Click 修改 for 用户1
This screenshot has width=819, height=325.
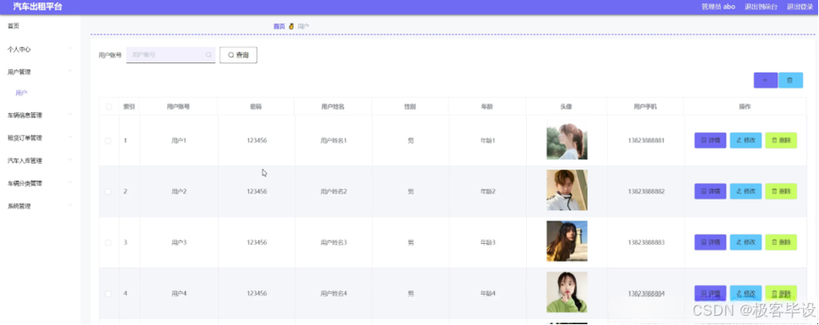click(746, 141)
